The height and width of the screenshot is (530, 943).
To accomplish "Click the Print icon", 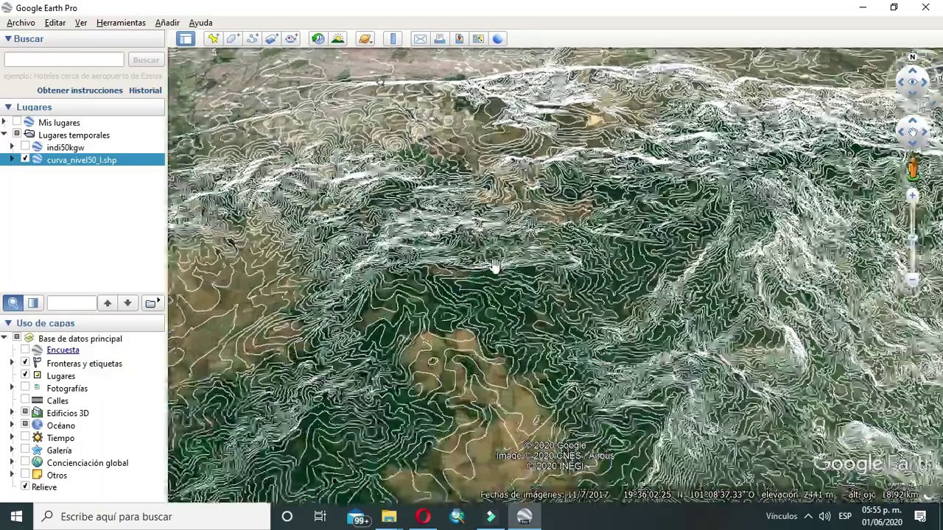I will coord(440,39).
